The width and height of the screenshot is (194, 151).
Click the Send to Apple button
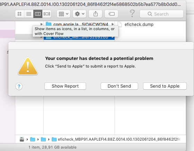[165, 86]
